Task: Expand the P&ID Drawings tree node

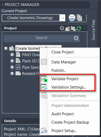Action: pos(12,55)
